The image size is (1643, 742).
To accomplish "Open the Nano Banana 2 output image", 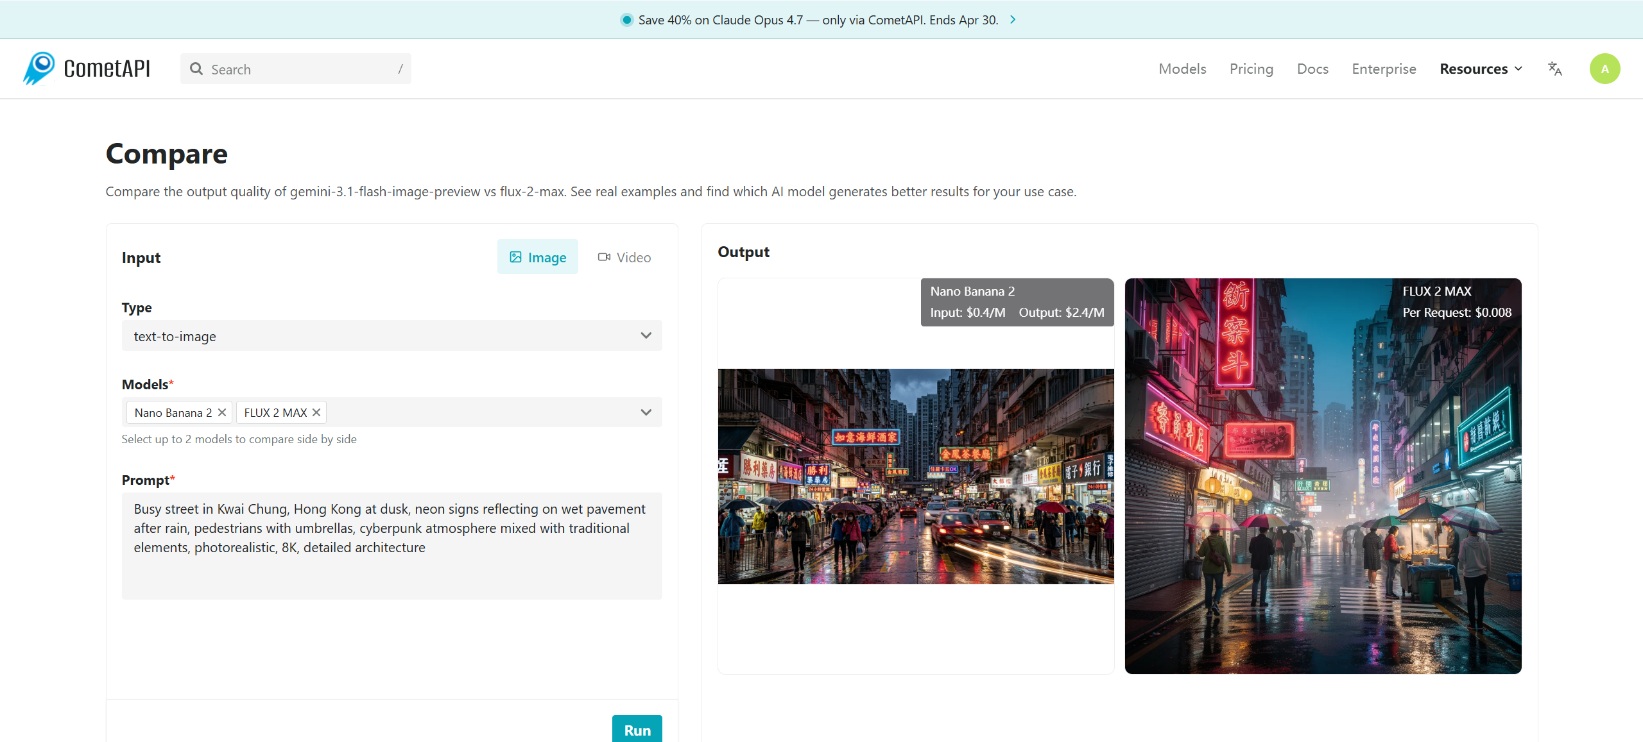I will pyautogui.click(x=915, y=476).
